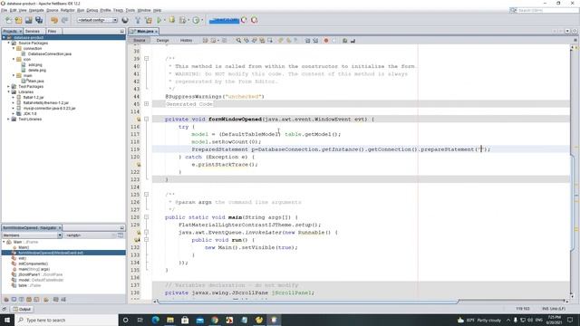Screen dimensions: 580x326
Task: Click the New Project toolbar icon
Action: [18, 20]
